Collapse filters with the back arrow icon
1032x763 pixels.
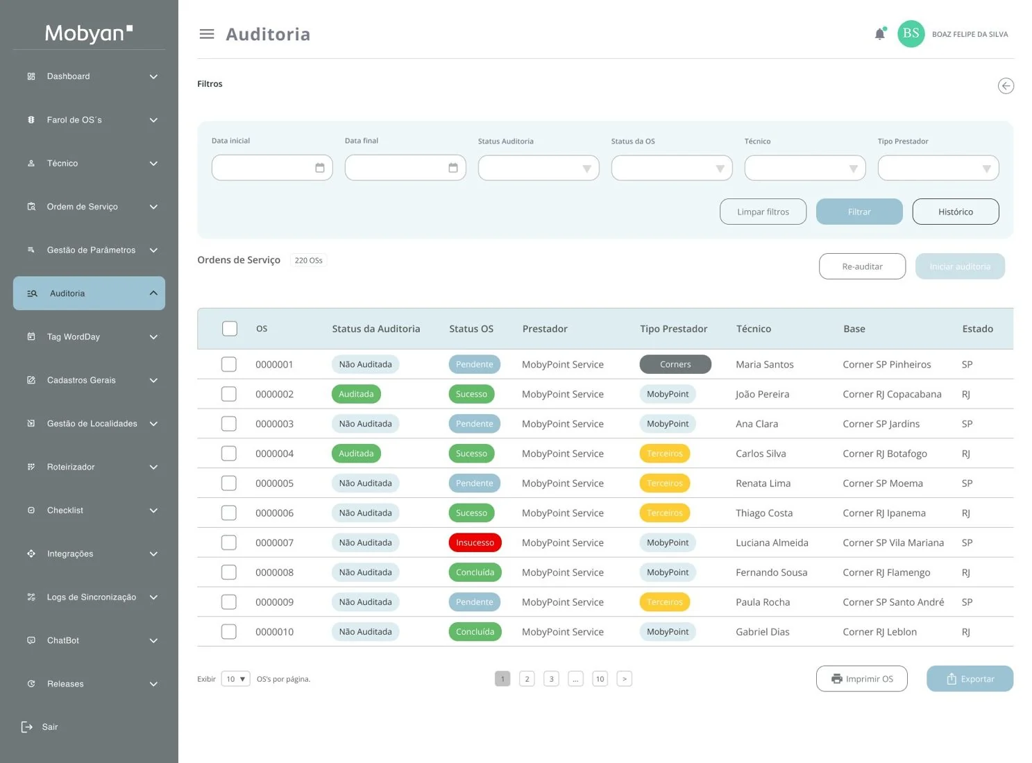coord(1006,86)
